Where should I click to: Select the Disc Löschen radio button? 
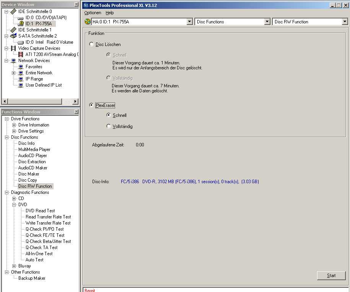(x=91, y=44)
